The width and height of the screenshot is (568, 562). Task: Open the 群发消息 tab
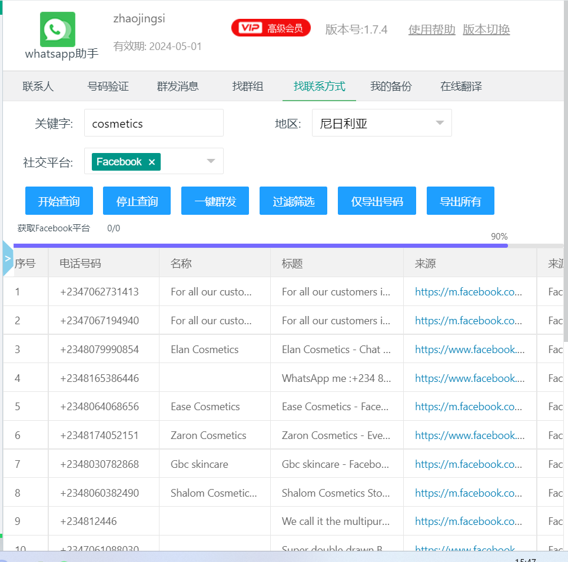(178, 87)
